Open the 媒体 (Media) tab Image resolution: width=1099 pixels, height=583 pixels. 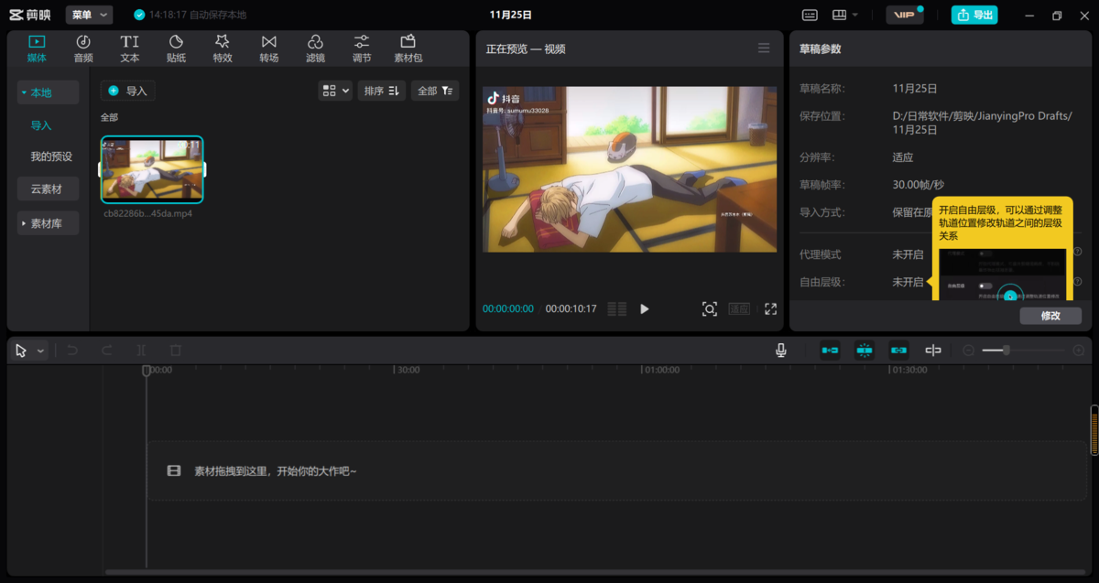click(x=37, y=49)
